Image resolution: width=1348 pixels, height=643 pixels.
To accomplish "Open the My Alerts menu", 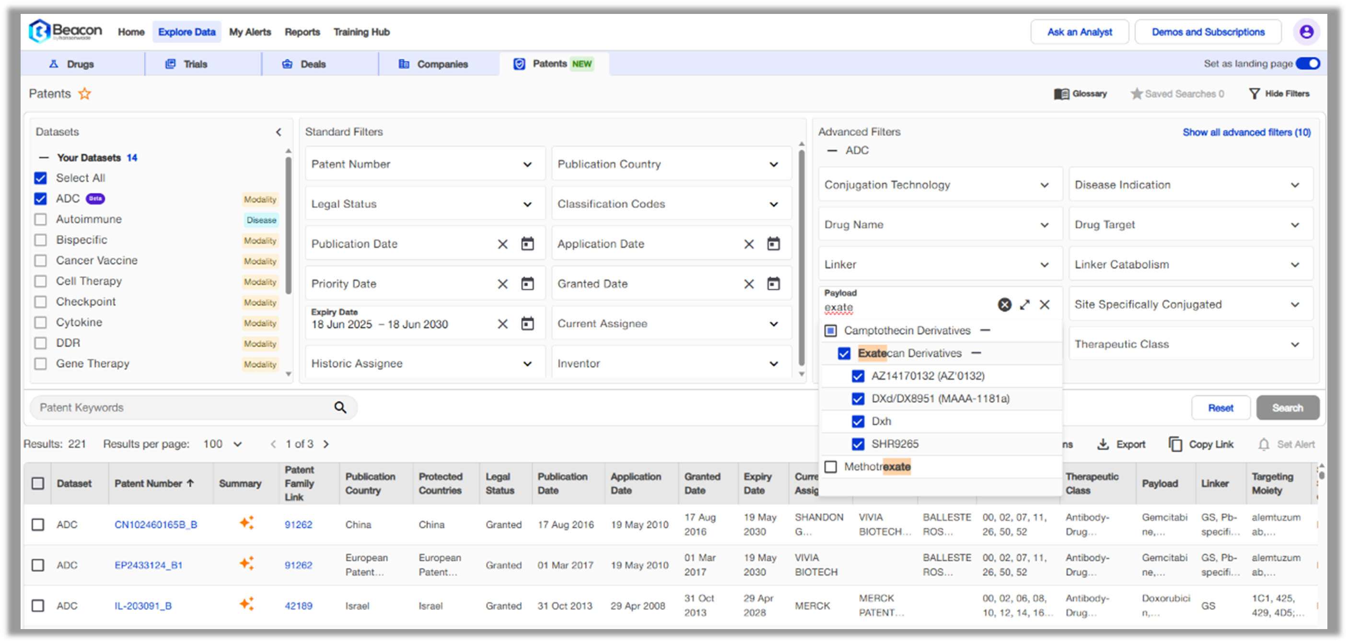I will tap(250, 32).
